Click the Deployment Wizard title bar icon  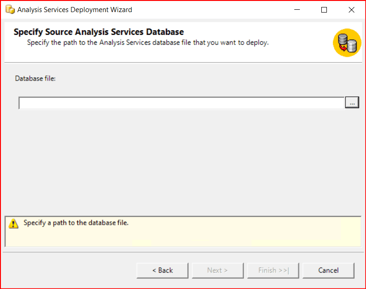(10, 10)
